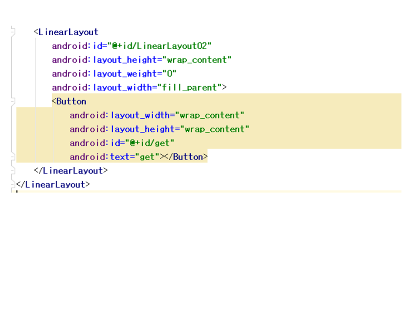Click the indented closing </LinearLayout> tag
418x313 pixels.
(71, 171)
